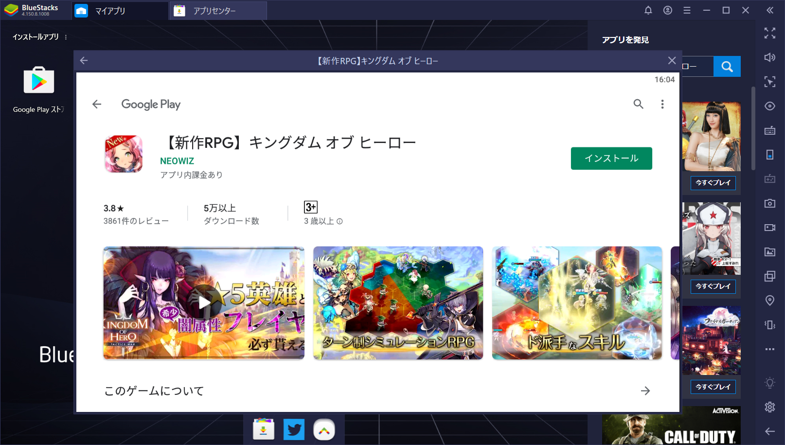Click the back arrow at sidebar bottom
The width and height of the screenshot is (785, 445).
[x=770, y=431]
